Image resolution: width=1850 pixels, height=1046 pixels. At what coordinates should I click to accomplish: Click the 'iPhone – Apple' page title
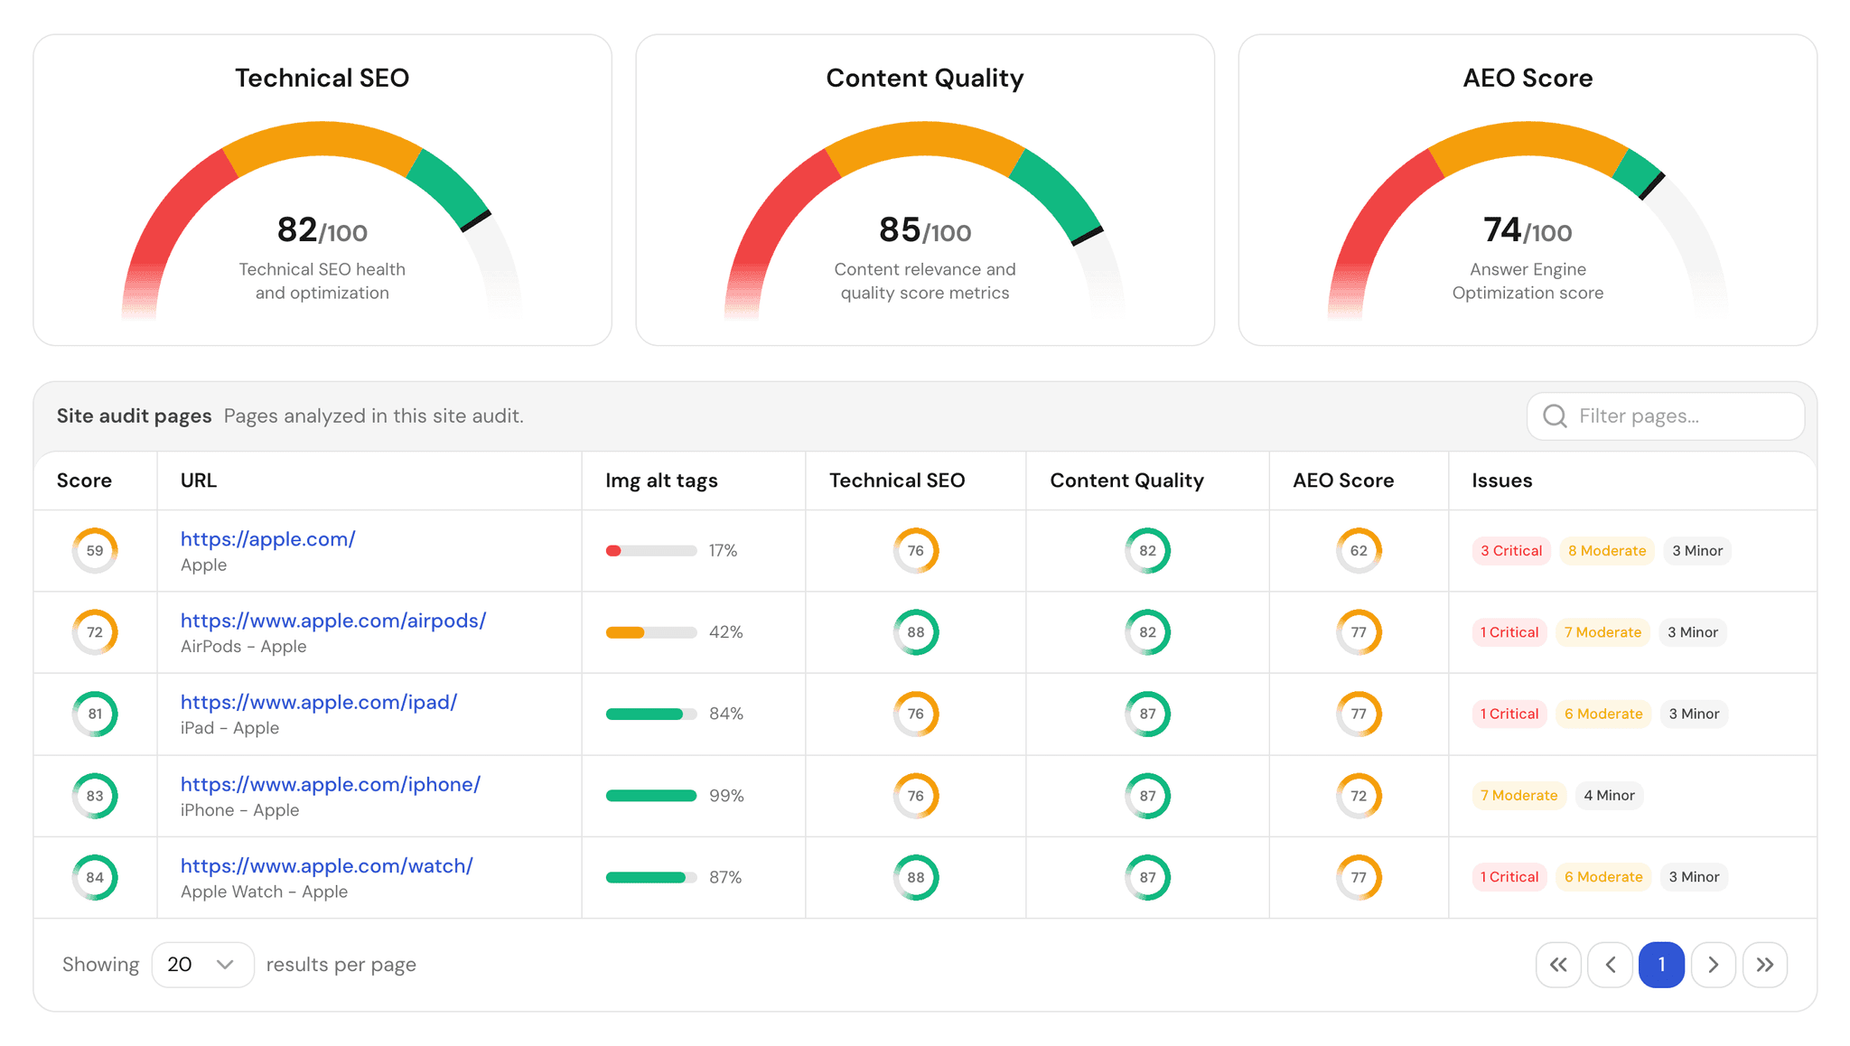(239, 810)
